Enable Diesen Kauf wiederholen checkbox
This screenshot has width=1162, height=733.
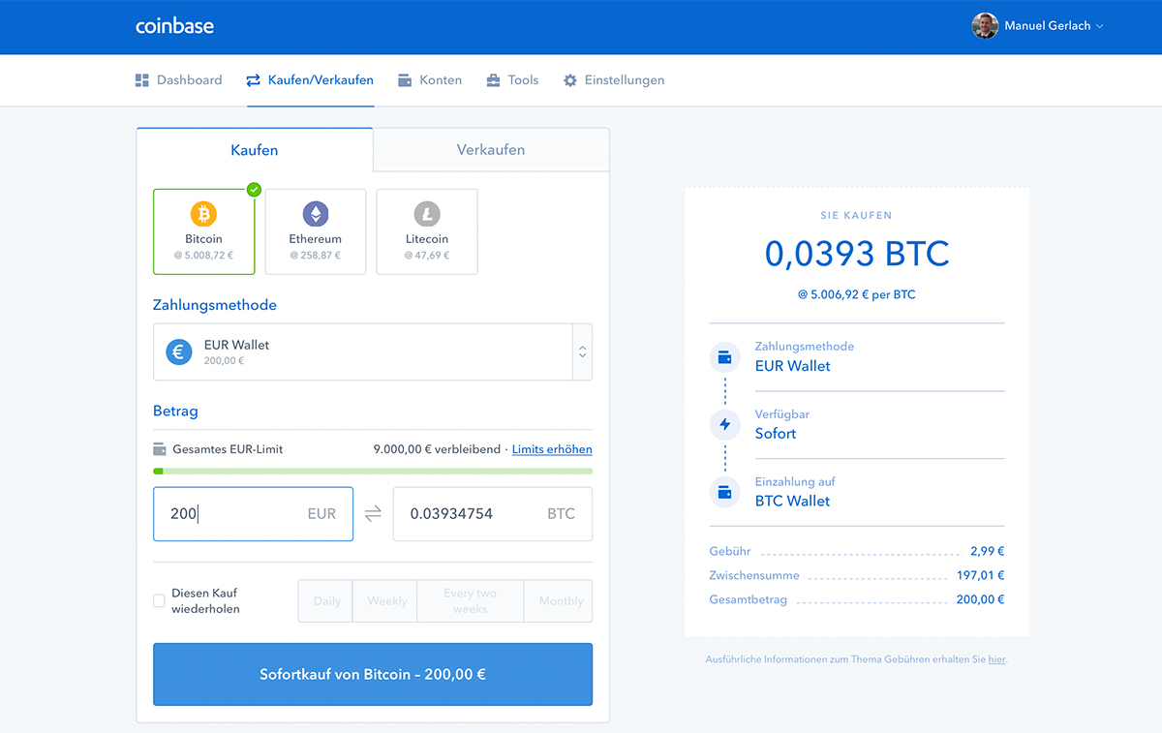(160, 600)
